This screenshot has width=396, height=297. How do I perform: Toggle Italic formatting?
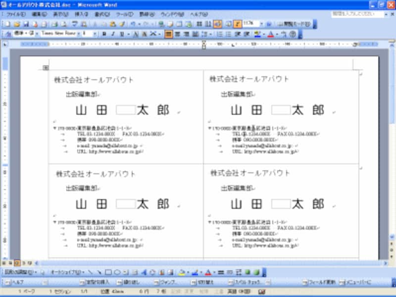pos(113,34)
